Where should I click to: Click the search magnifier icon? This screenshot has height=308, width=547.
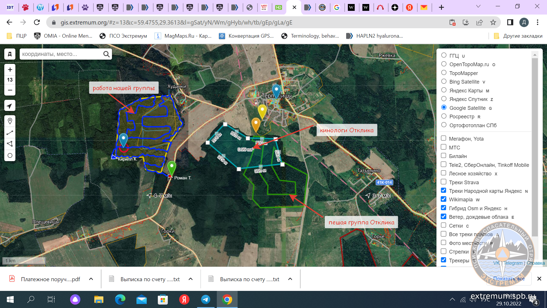pyautogui.click(x=106, y=54)
